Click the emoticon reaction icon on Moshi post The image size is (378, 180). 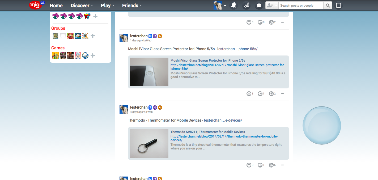pyautogui.click(x=249, y=93)
